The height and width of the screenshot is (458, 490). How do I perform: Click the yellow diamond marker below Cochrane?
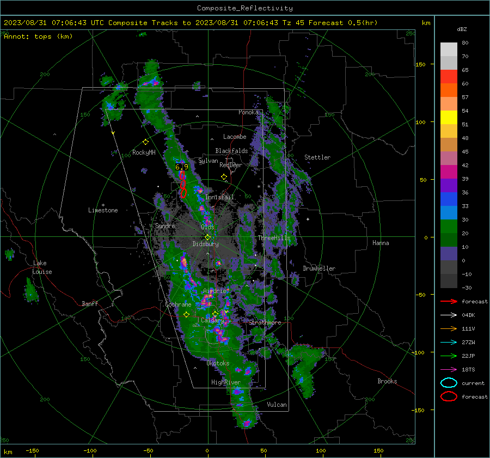pyautogui.click(x=186, y=315)
